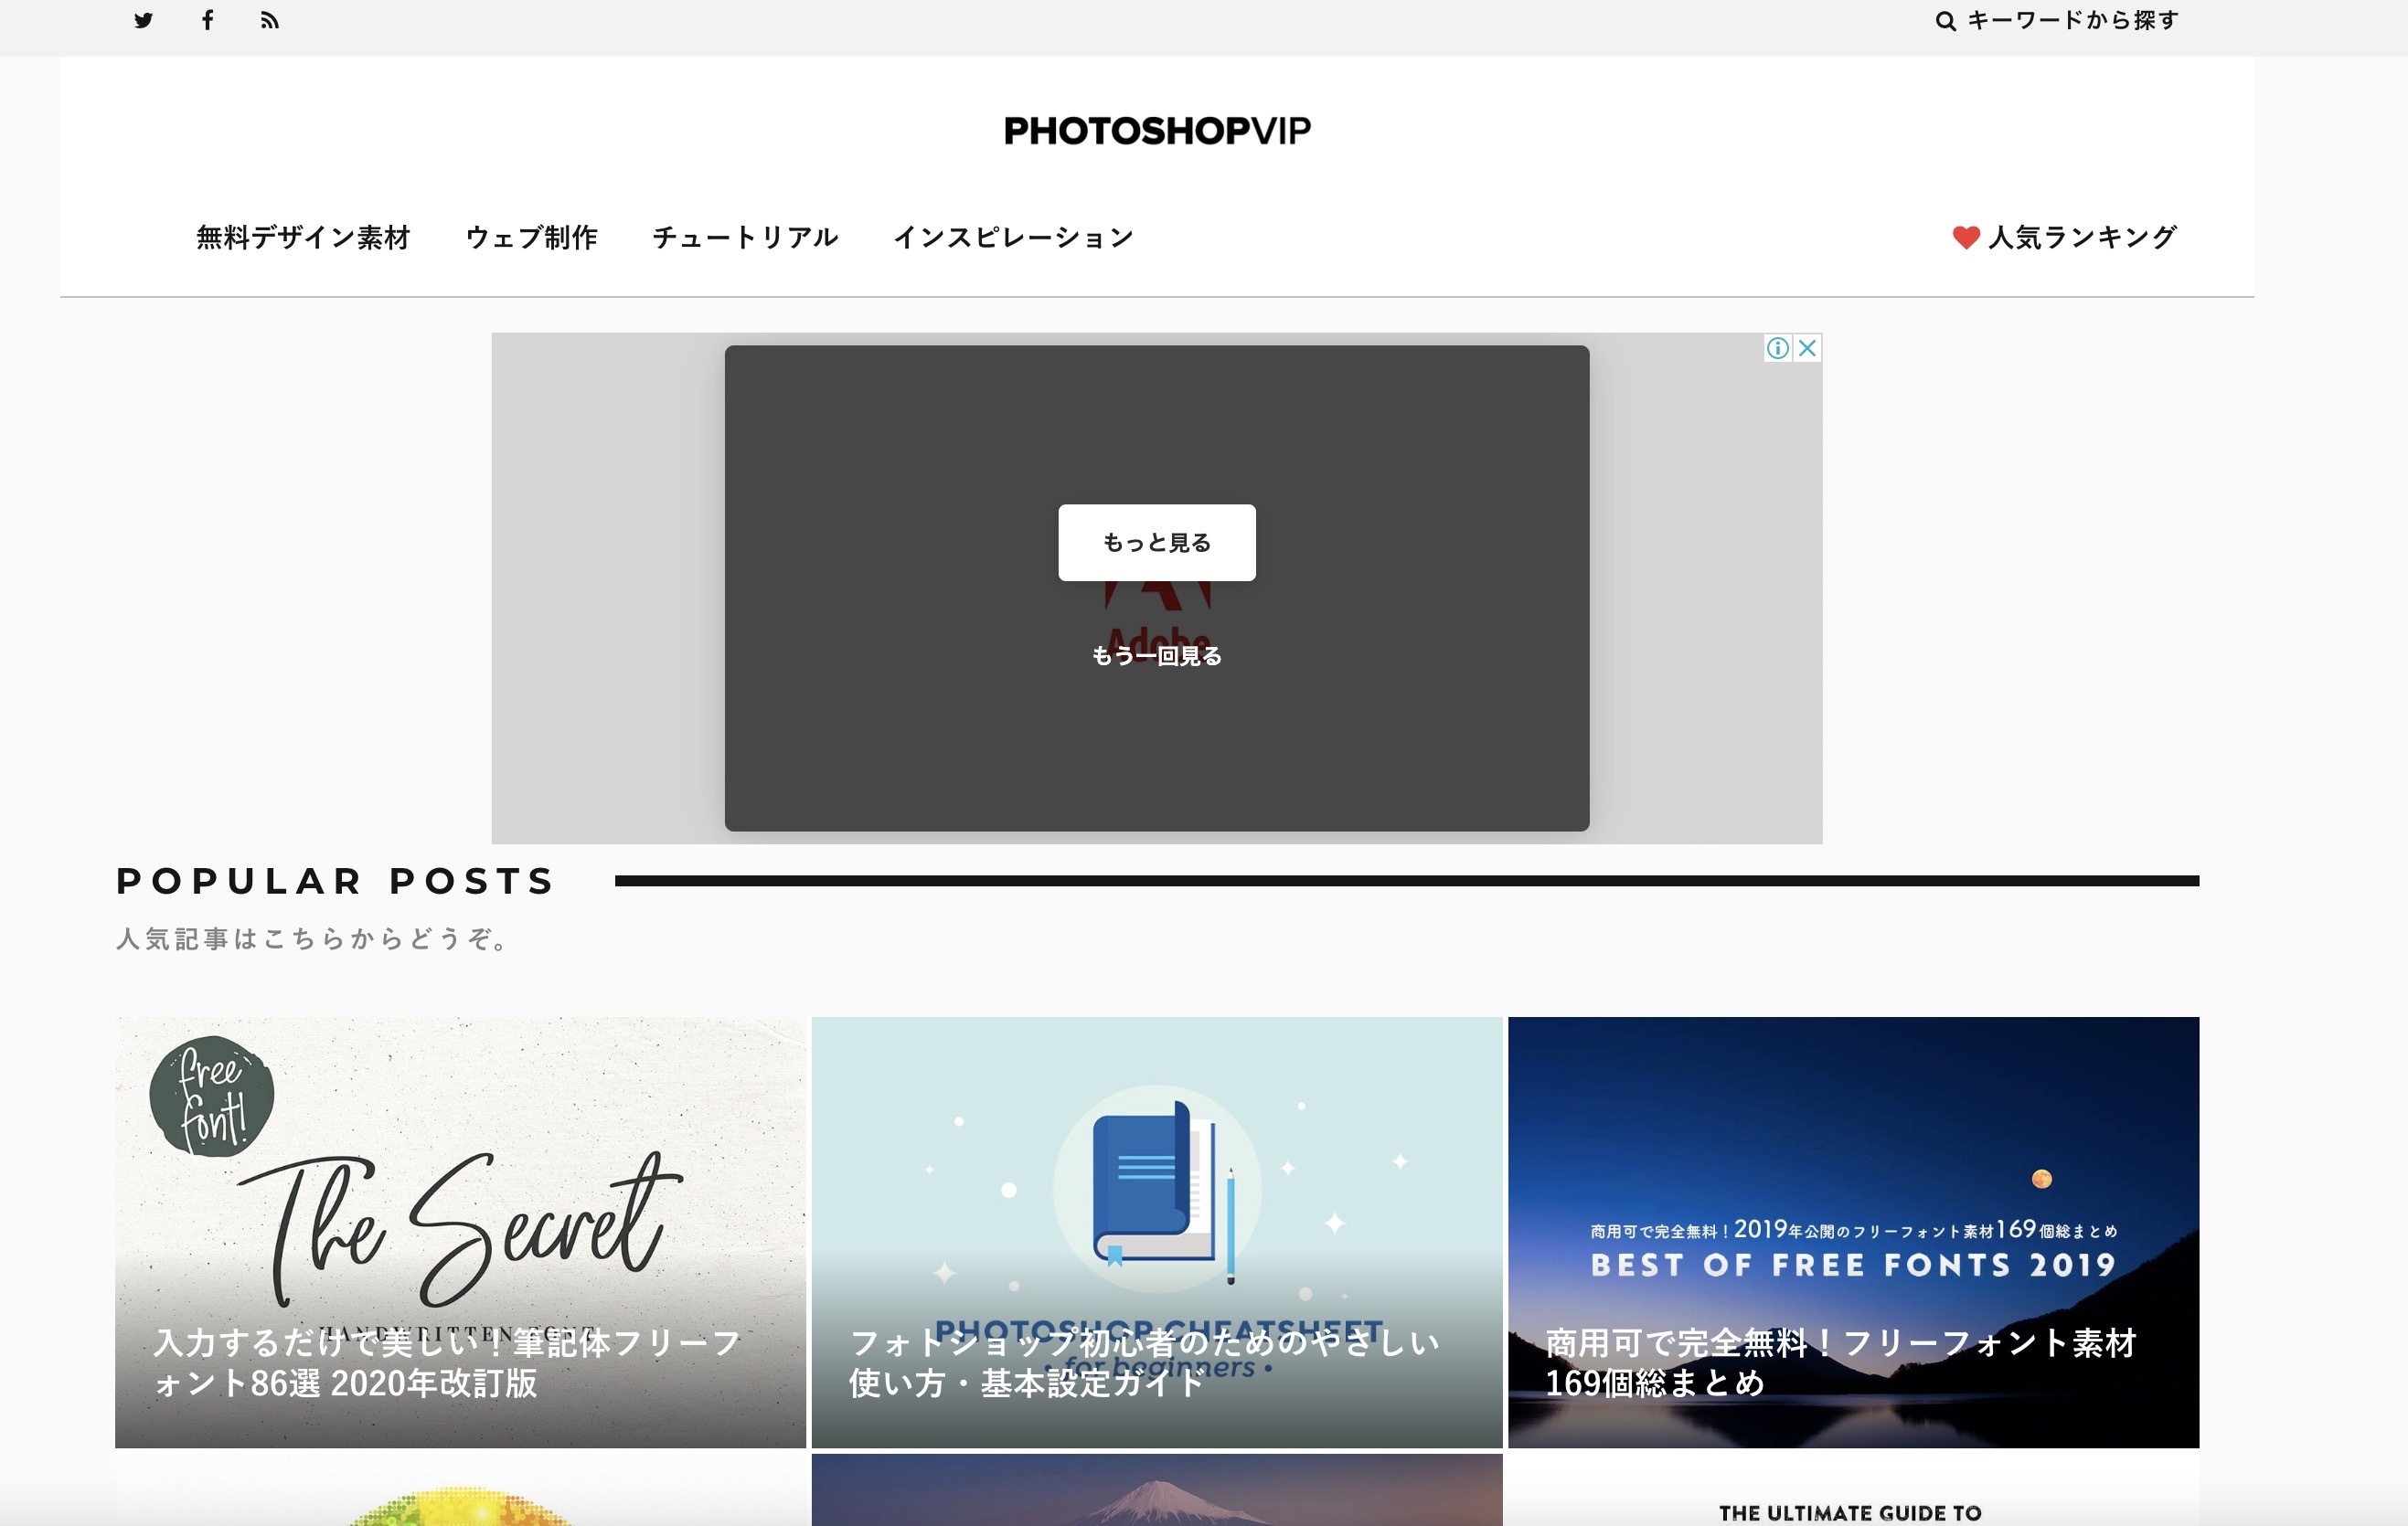The height and width of the screenshot is (1526, 2408).
Task: Click the search magnifier icon
Action: tap(1944, 21)
